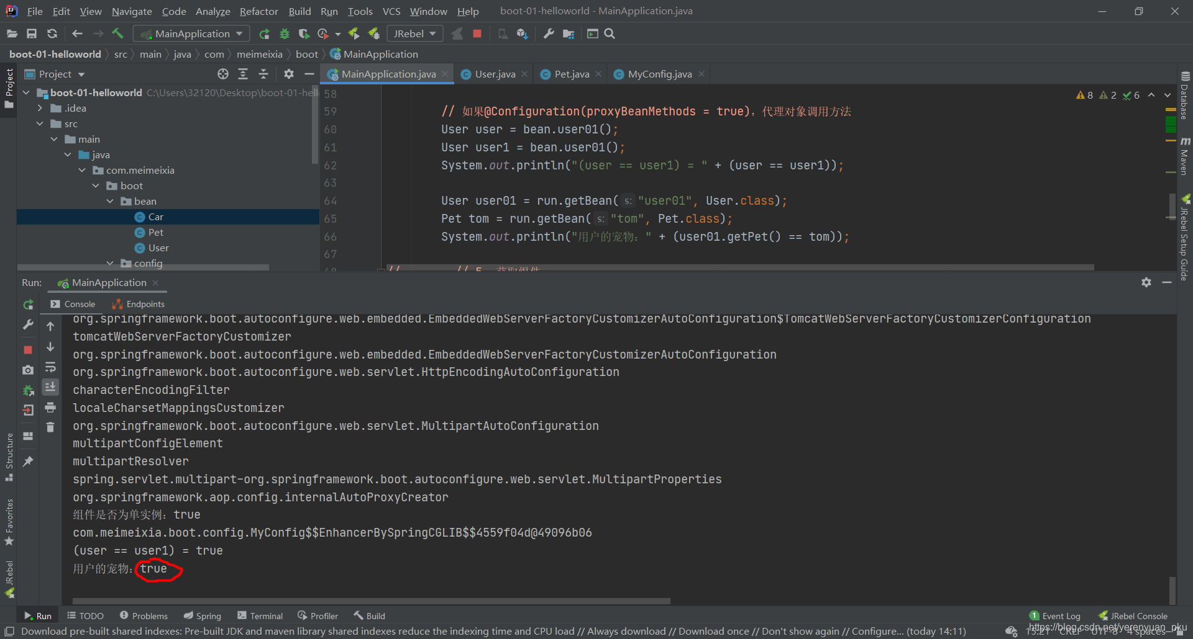Open the JRebel dropdown
Viewport: 1193px width, 639px height.
pyautogui.click(x=414, y=34)
